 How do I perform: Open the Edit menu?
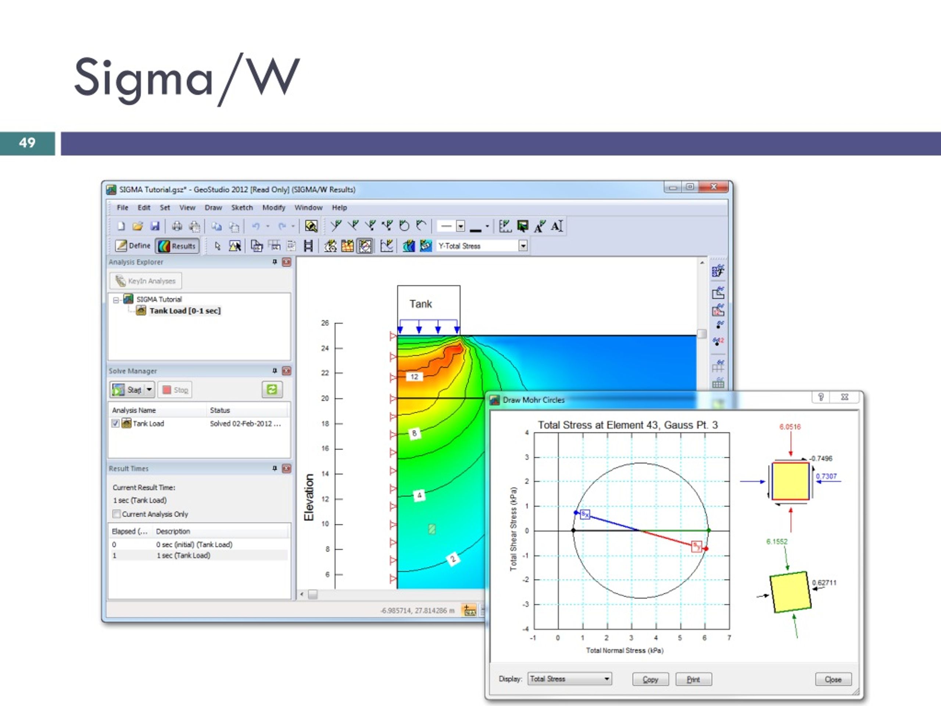(144, 208)
